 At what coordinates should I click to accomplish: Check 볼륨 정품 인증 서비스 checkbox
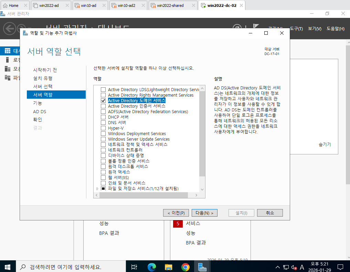click(x=103, y=161)
